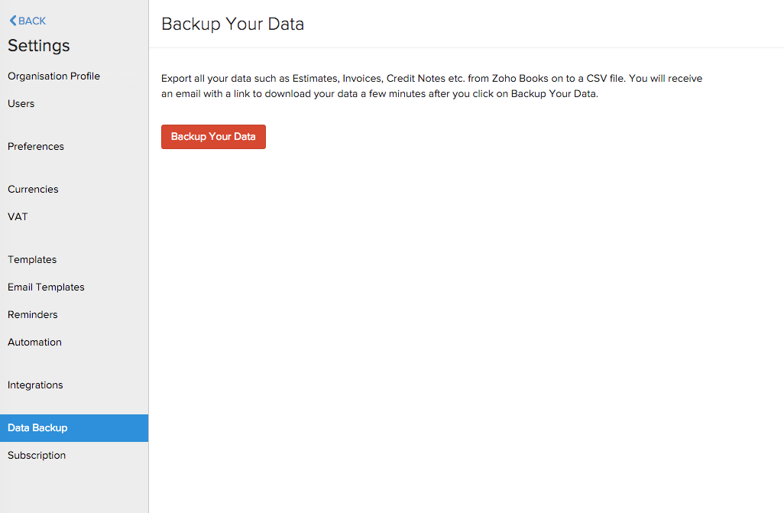Click the Backup Your Data button

pyautogui.click(x=213, y=137)
